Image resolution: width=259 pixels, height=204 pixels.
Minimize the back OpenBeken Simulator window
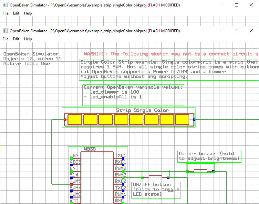pyautogui.click(x=222, y=5)
